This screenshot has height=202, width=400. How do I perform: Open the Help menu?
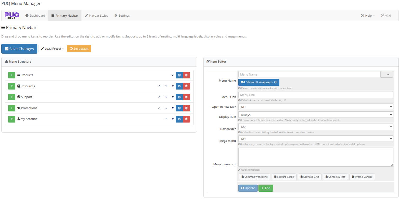368,16
